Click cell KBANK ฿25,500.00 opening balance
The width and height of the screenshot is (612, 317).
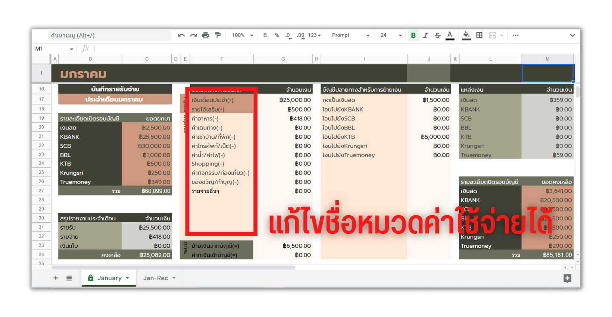(x=147, y=137)
